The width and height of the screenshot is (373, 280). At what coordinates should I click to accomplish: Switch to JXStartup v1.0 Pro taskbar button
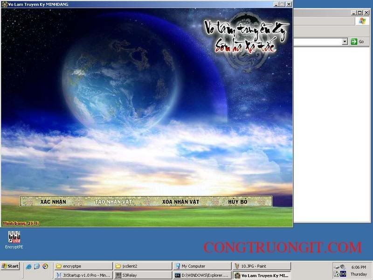pos(83,275)
